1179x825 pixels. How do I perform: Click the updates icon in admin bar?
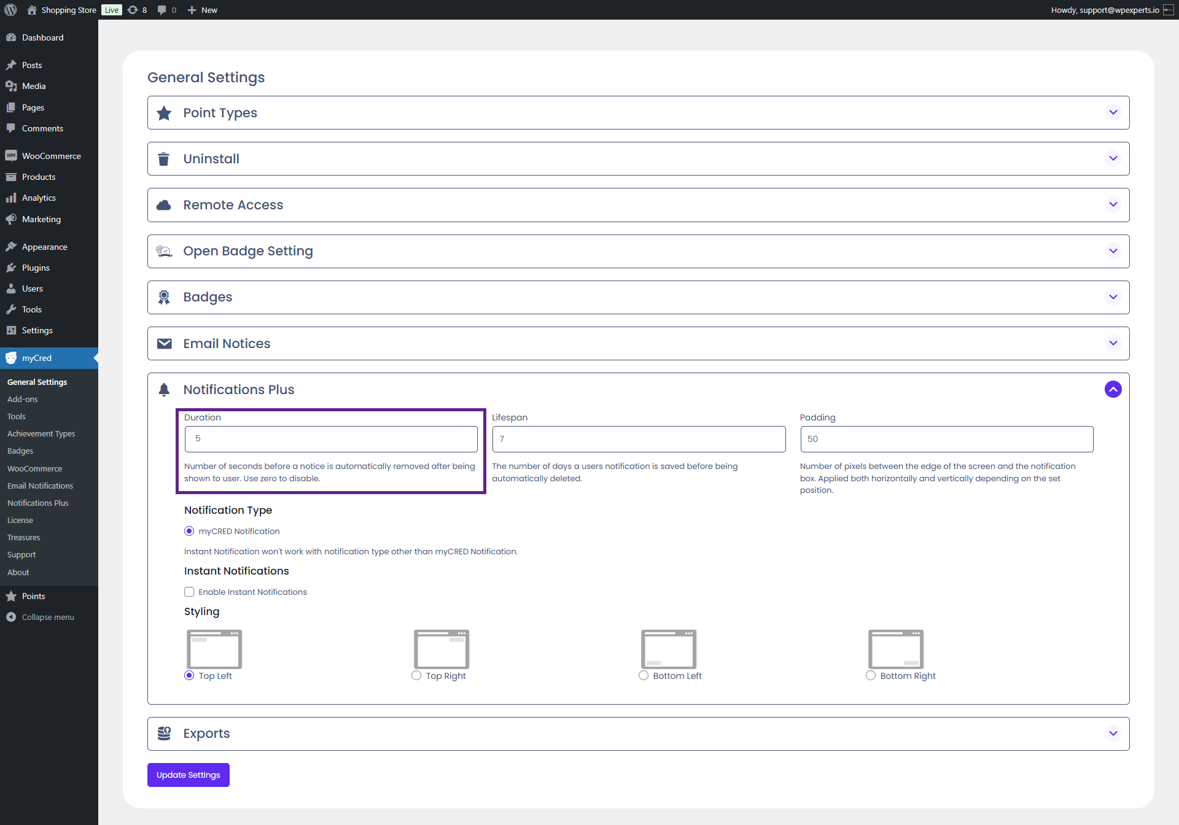click(x=133, y=10)
